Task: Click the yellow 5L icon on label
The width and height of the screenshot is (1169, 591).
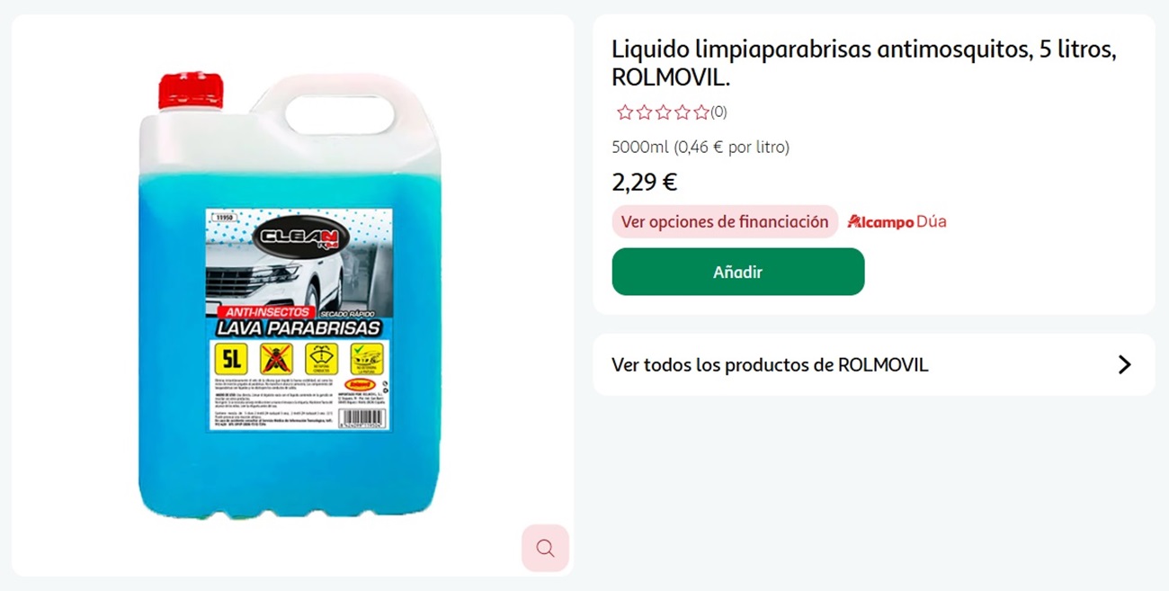Action: pyautogui.click(x=232, y=359)
